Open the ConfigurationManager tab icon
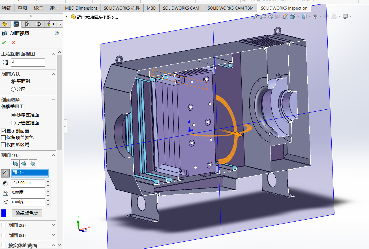 27,24
